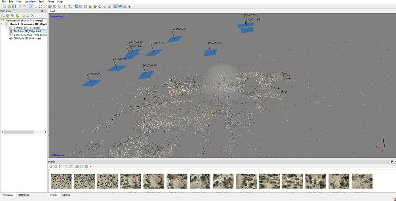The width and height of the screenshot is (396, 201).
Task: Select the Model tab
Action: pyautogui.click(x=53, y=11)
